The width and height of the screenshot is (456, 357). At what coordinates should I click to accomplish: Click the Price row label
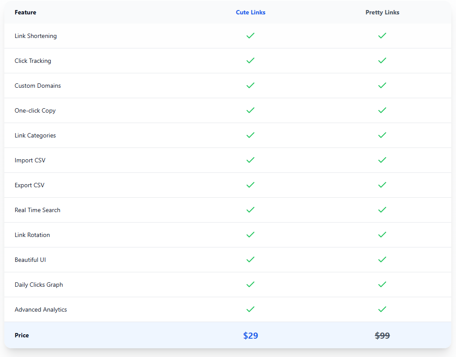pyautogui.click(x=22, y=336)
